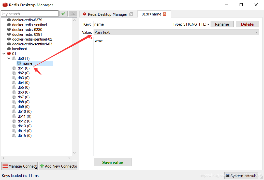Maximize the Redis Desktop Manager window
Viewport: 264px width, 180px height.
[x=241, y=5]
